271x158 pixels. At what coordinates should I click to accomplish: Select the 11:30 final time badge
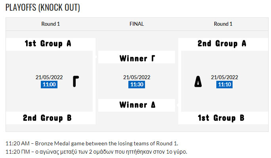pyautogui.click(x=137, y=84)
